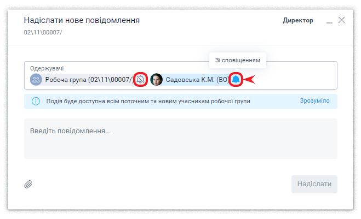Click the Надіслати нове повідомлення title

pos(82,20)
